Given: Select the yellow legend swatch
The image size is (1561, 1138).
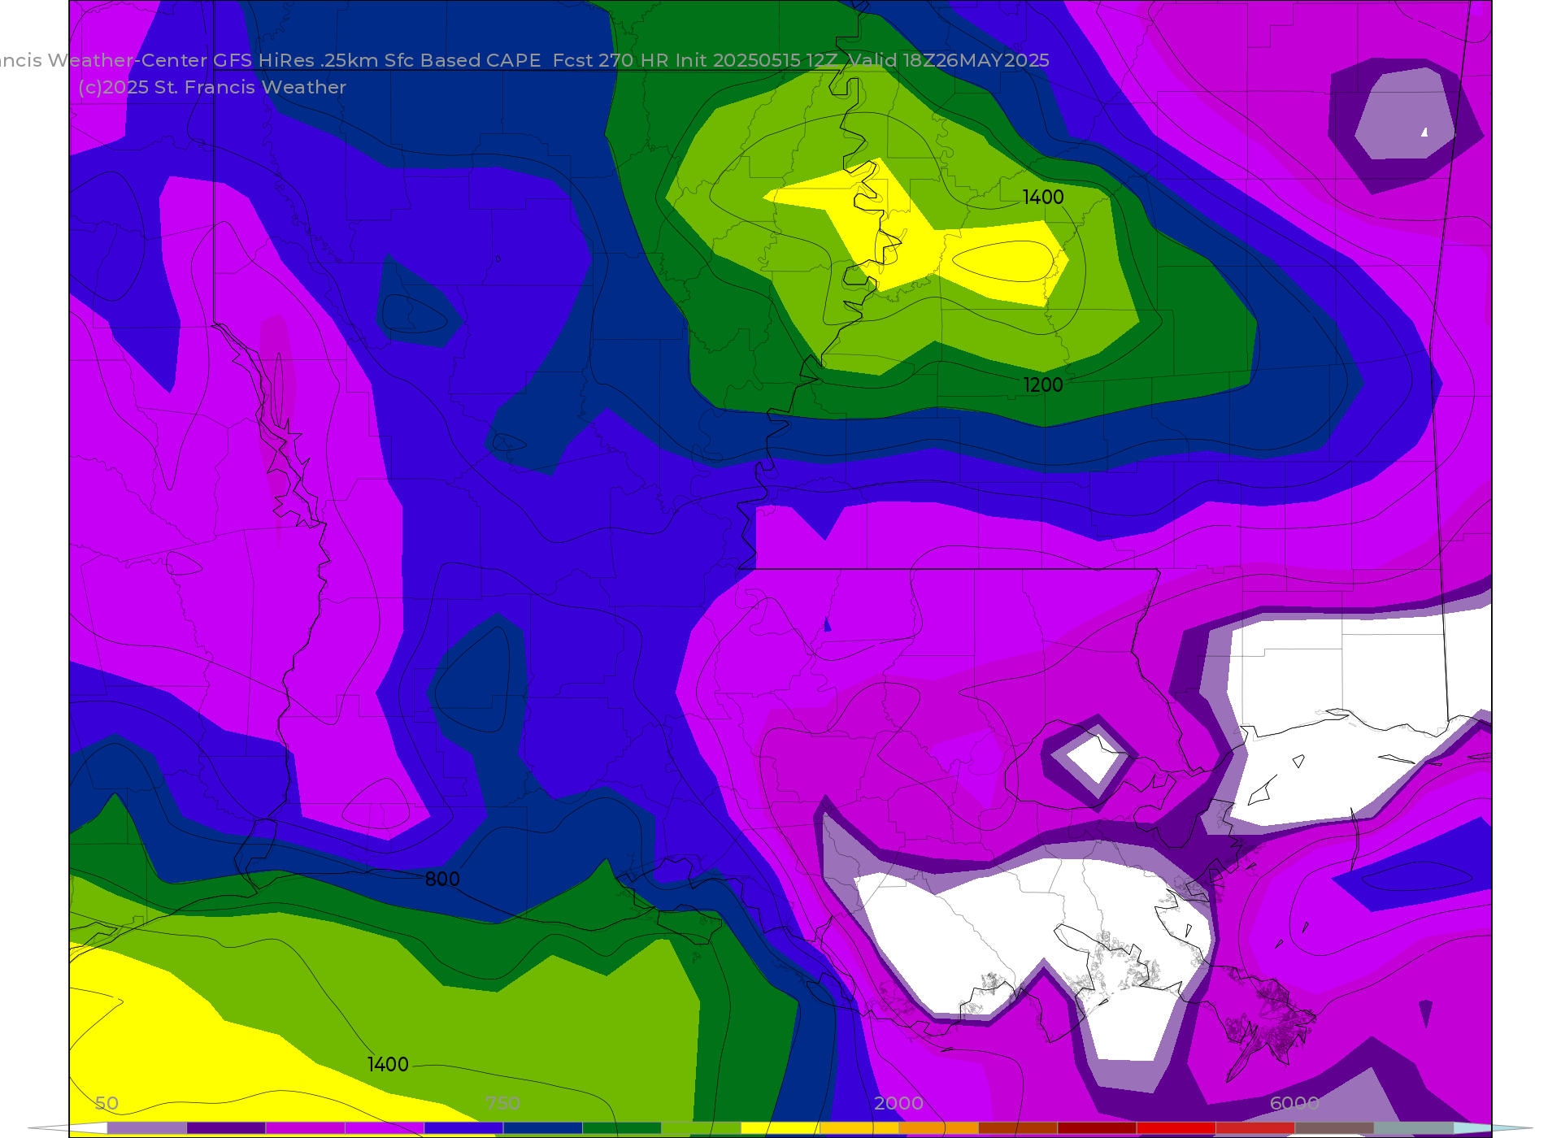Looking at the screenshot, I should [x=780, y=1128].
